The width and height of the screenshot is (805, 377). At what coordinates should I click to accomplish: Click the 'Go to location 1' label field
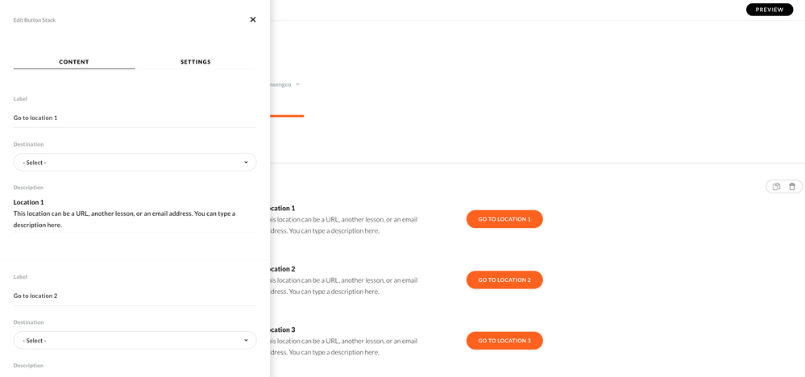[x=135, y=118]
